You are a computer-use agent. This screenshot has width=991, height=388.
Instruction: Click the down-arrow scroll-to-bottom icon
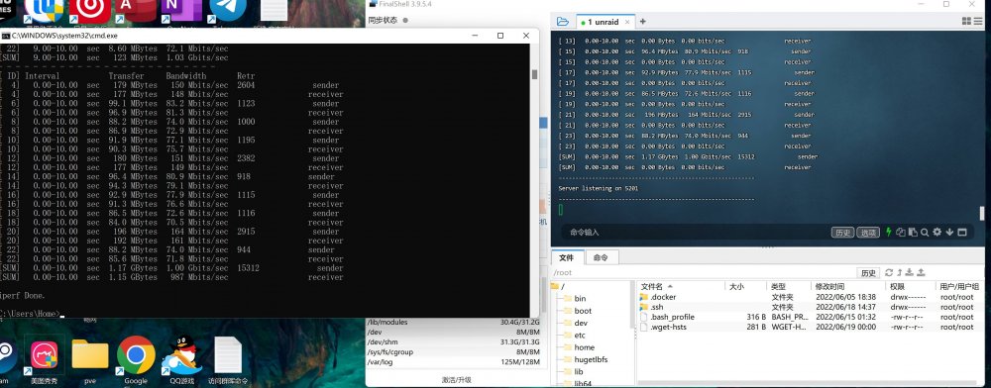(949, 233)
